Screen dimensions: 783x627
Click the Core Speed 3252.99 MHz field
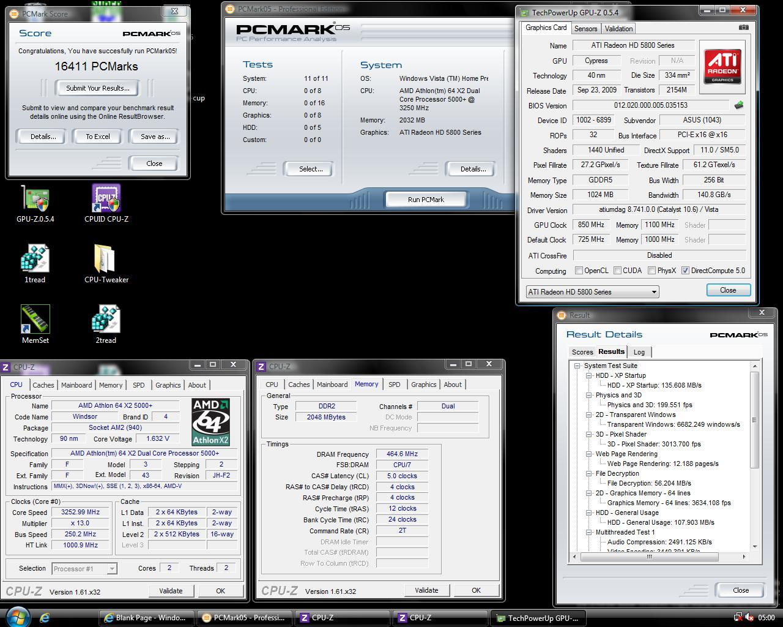(81, 512)
